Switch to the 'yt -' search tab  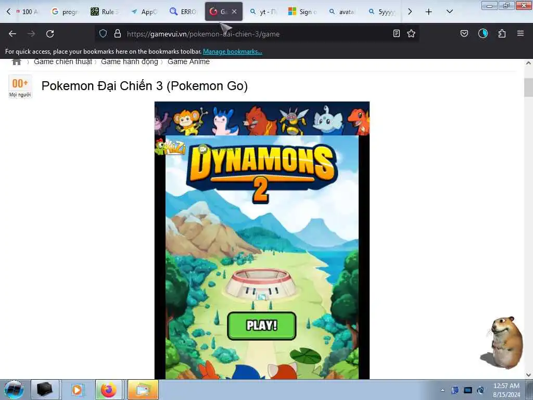263,12
